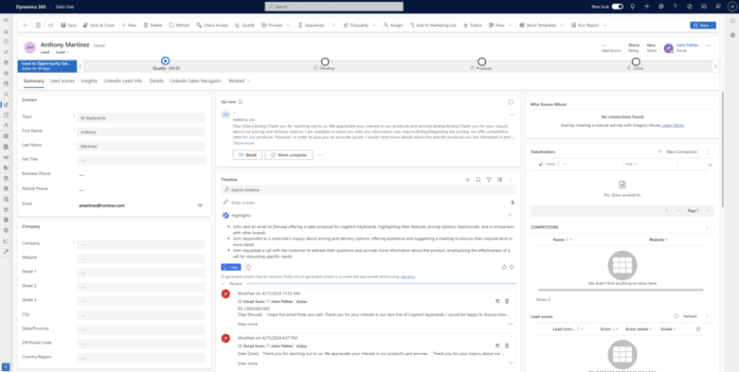Viewport: 739px width, 372px height.
Task: Qualify the lead with Qualify command
Action: 244,26
